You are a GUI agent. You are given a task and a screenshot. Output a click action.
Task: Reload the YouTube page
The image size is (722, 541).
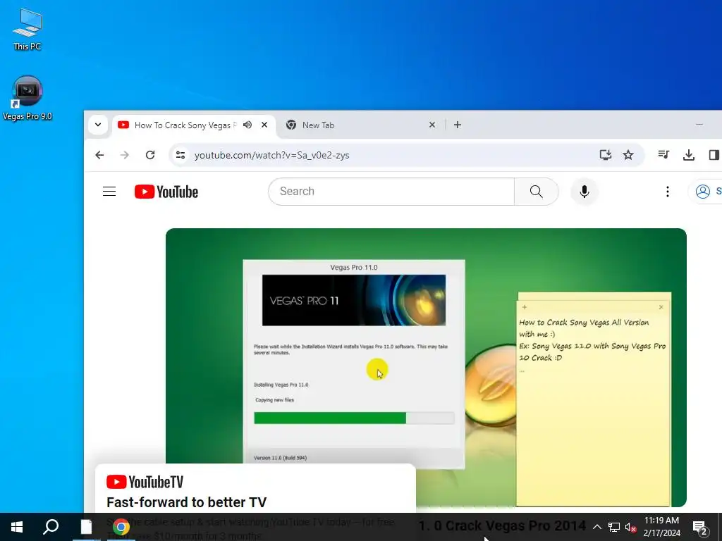[x=150, y=155]
